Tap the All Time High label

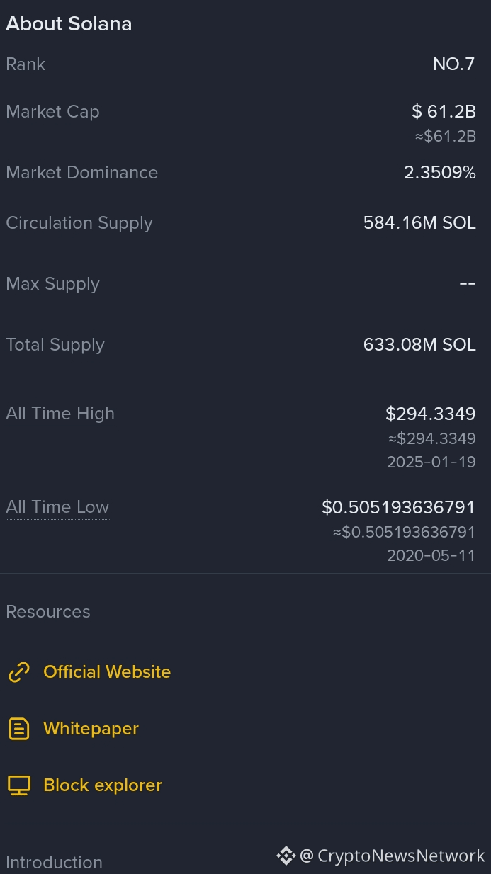(x=60, y=414)
